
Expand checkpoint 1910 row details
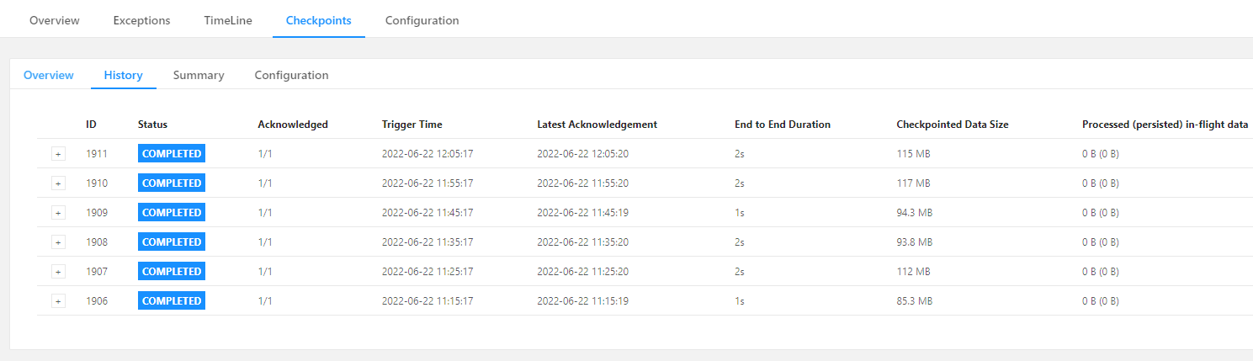pos(59,183)
